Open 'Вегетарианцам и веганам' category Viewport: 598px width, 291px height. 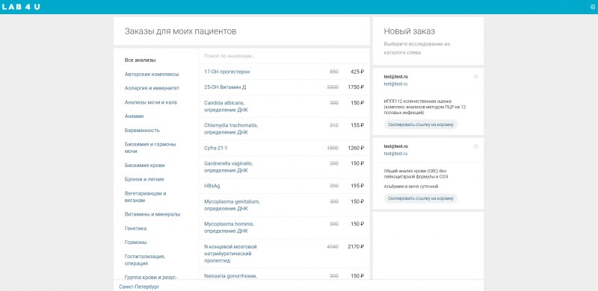tap(145, 196)
